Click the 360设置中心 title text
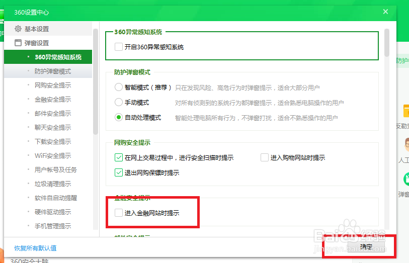Image resolution: width=409 pixels, height=263 pixels. pyautogui.click(x=31, y=12)
